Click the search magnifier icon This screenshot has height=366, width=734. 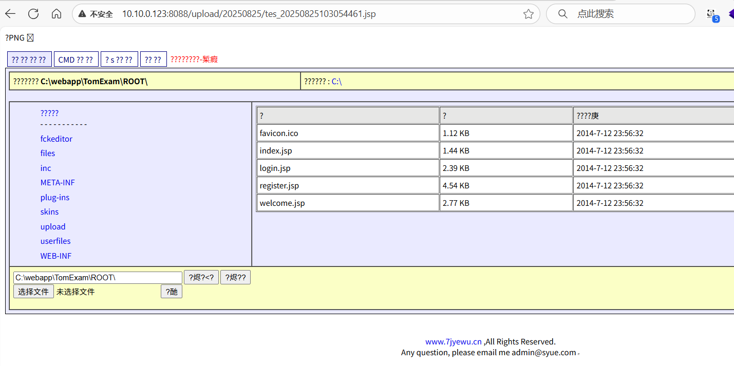562,14
